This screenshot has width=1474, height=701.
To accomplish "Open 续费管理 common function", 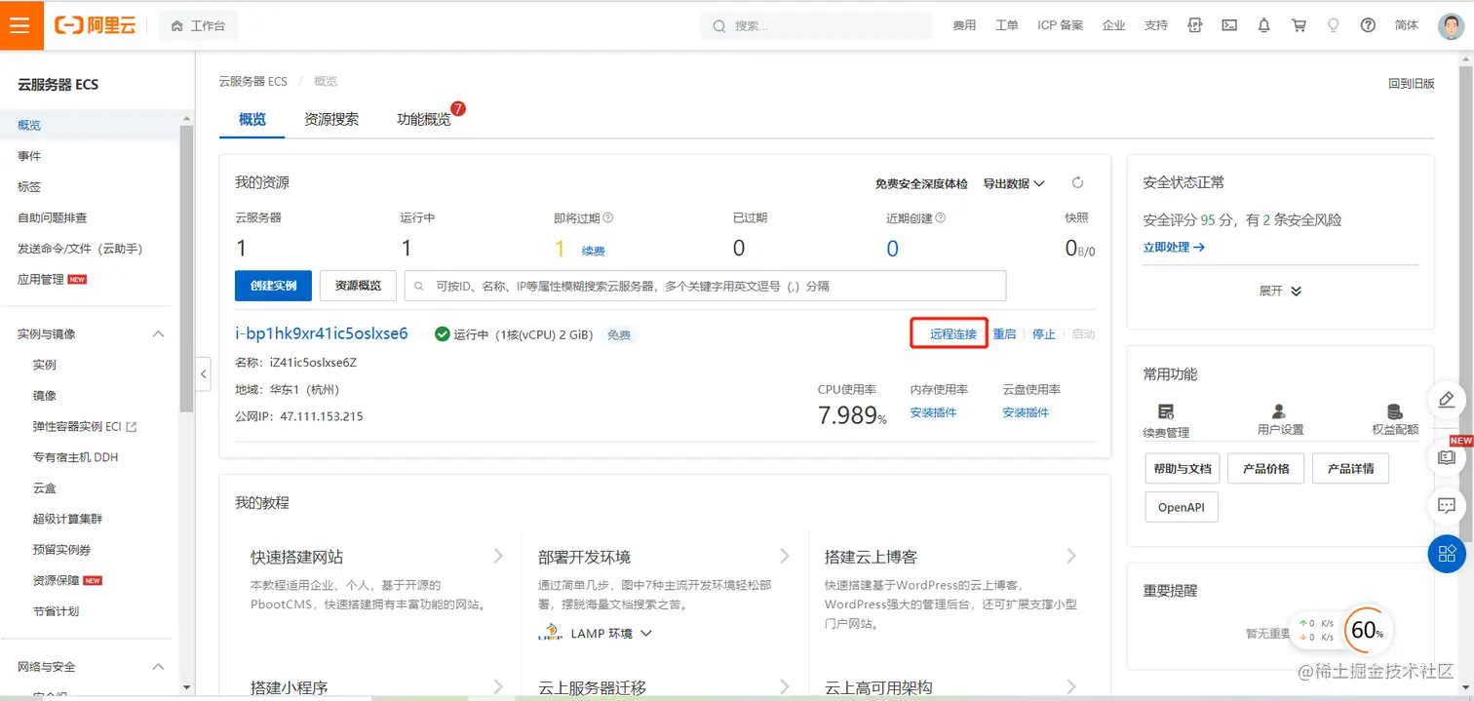I will [x=1166, y=421].
